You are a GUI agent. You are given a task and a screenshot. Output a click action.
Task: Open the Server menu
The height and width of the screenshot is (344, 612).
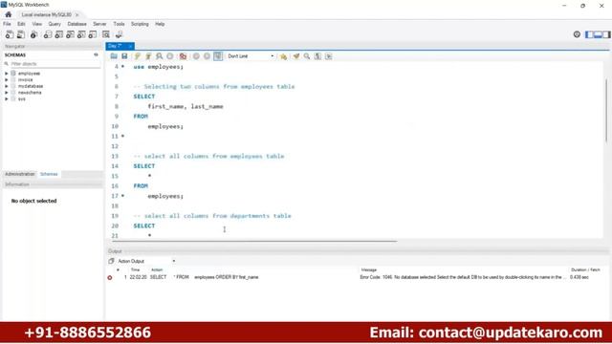coord(99,24)
